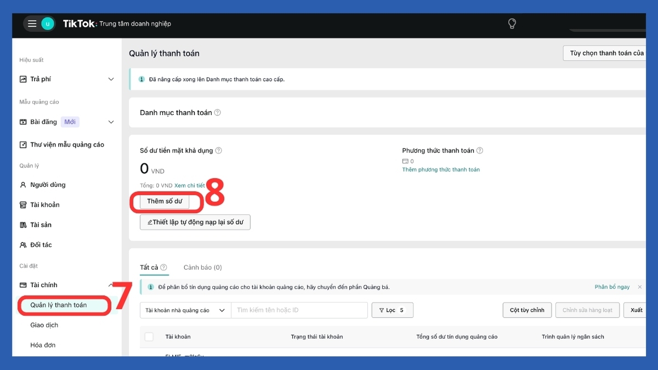This screenshot has width=658, height=370.
Task: Open the hamburger menu icon
Action: click(32, 24)
